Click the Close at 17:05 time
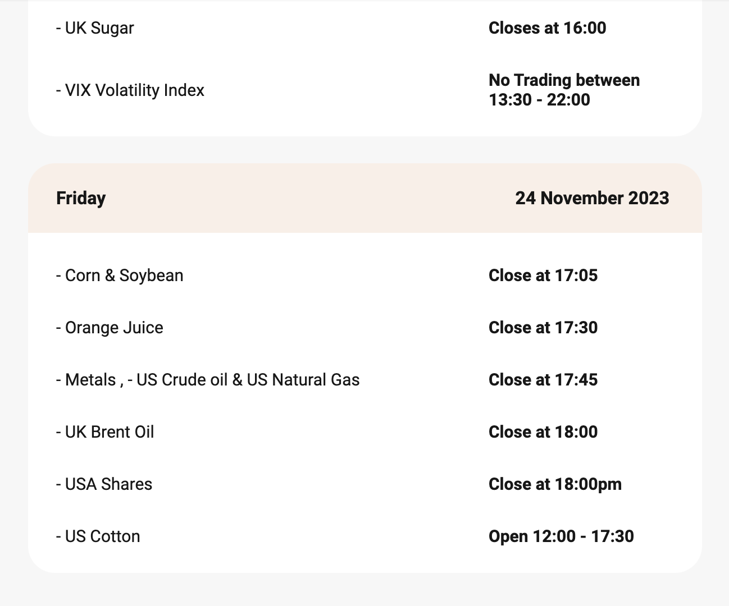 click(x=543, y=276)
